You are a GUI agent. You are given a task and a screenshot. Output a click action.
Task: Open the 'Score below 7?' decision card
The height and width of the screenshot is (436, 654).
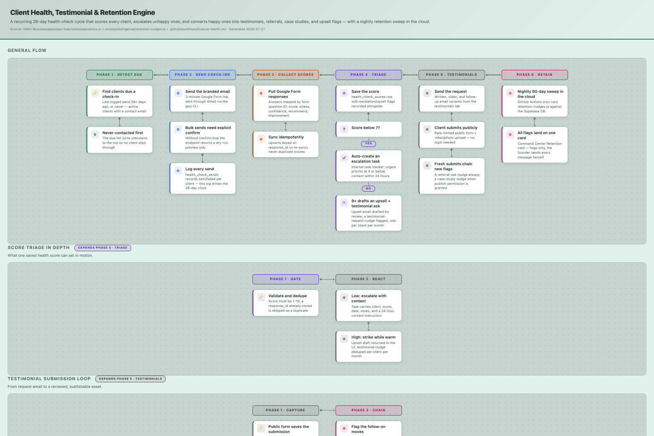point(369,129)
